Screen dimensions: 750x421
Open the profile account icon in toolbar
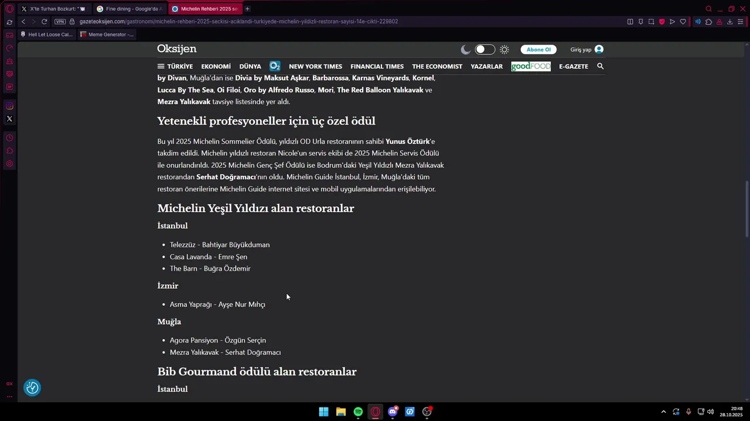[719, 22]
